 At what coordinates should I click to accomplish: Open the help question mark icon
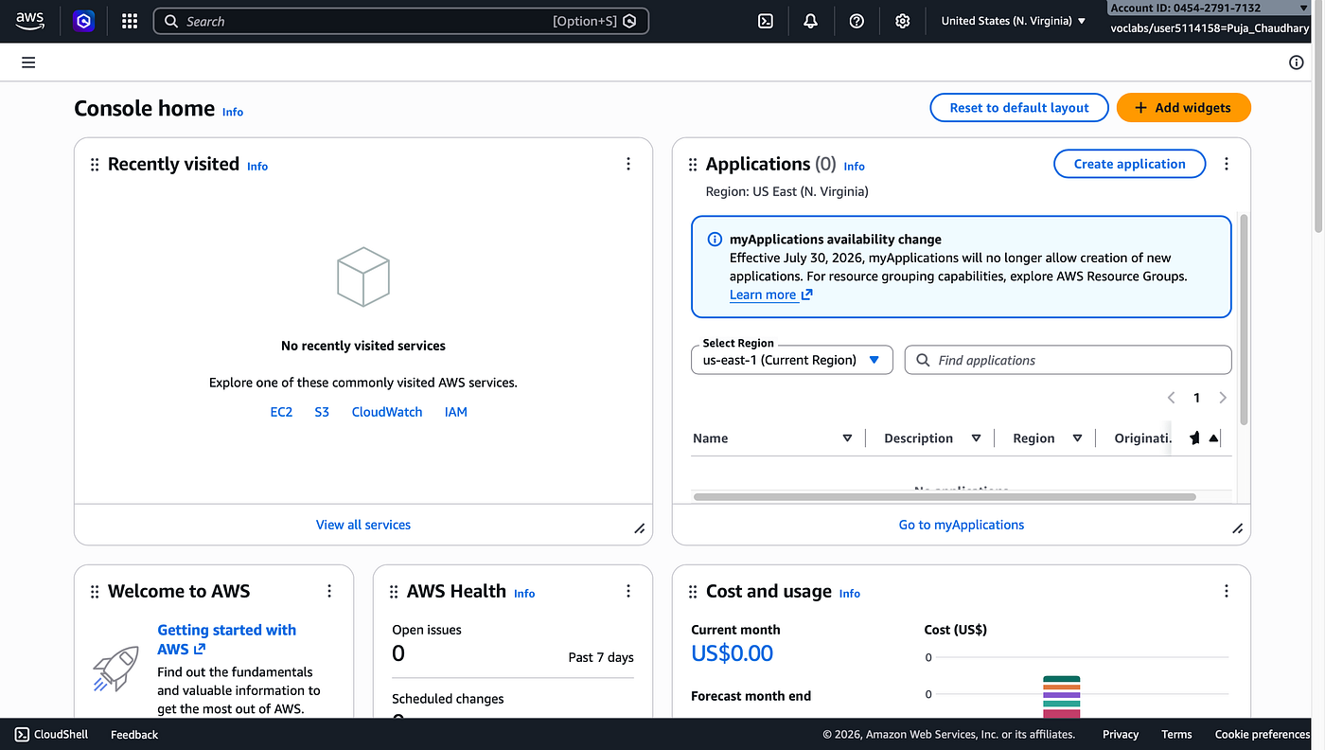click(857, 21)
